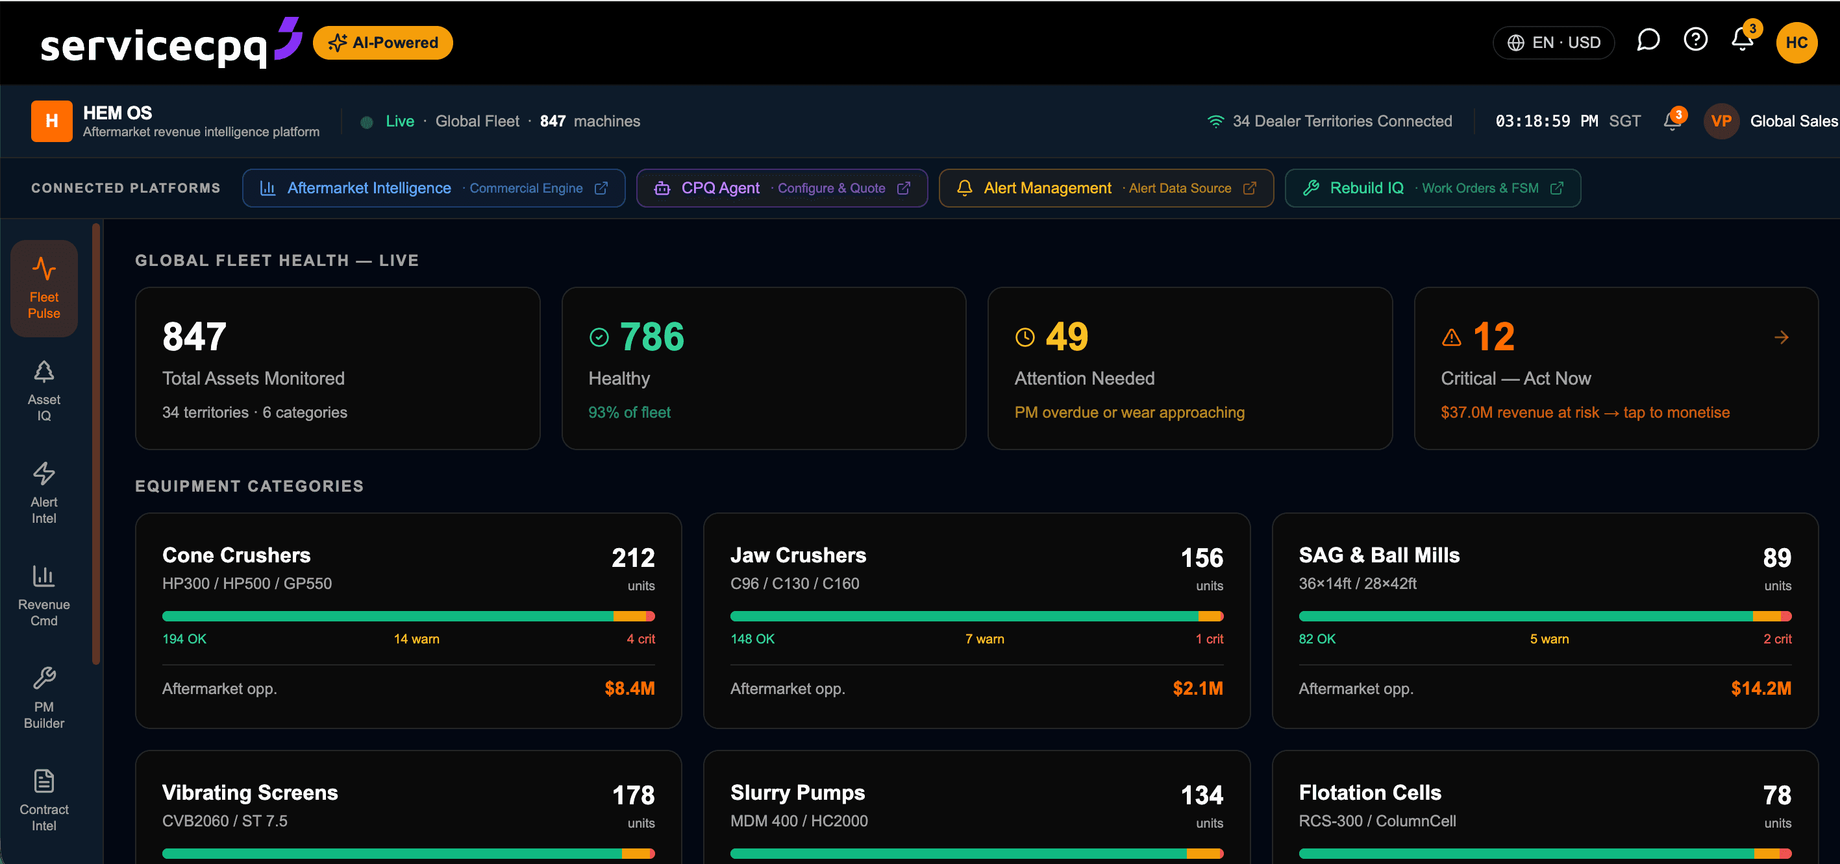
Task: Click '14 warn' under Cone Crushers
Action: tap(416, 638)
